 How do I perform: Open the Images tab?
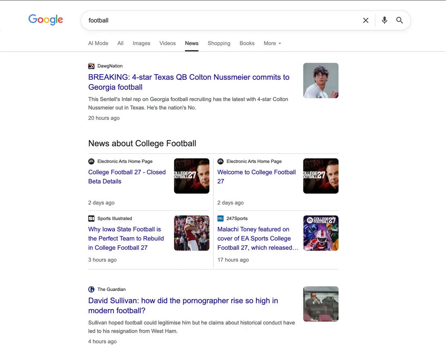[142, 43]
